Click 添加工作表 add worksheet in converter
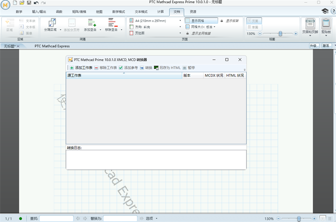336x222 pixels. pos(81,68)
